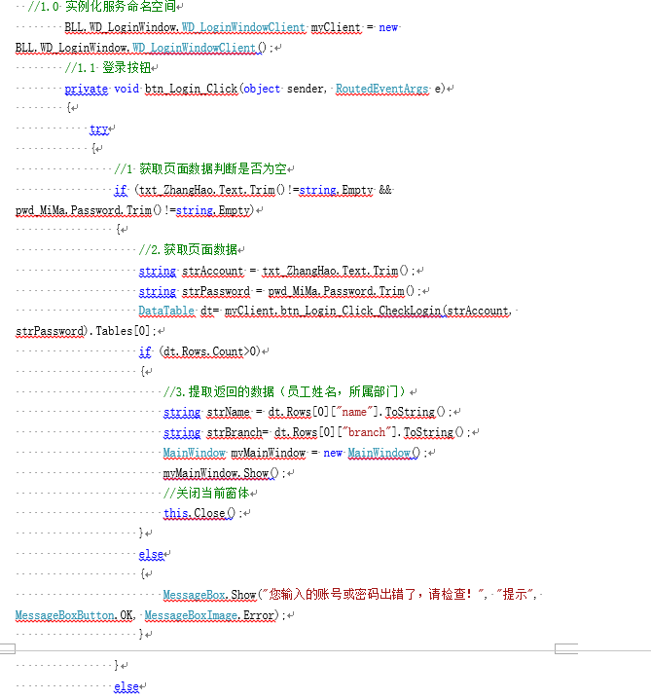Screen dimensions: 651x699
Task: Click the condition "(dt.Rows.Count>0)"
Action: pos(209,351)
